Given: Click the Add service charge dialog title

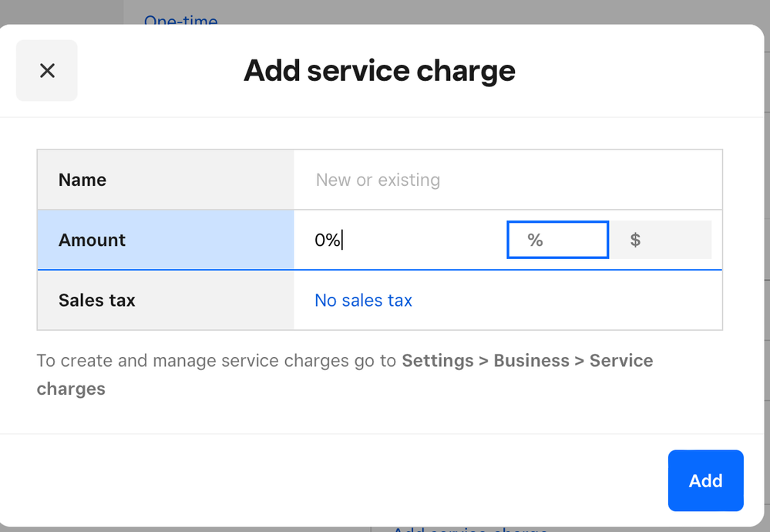Looking at the screenshot, I should (x=379, y=71).
